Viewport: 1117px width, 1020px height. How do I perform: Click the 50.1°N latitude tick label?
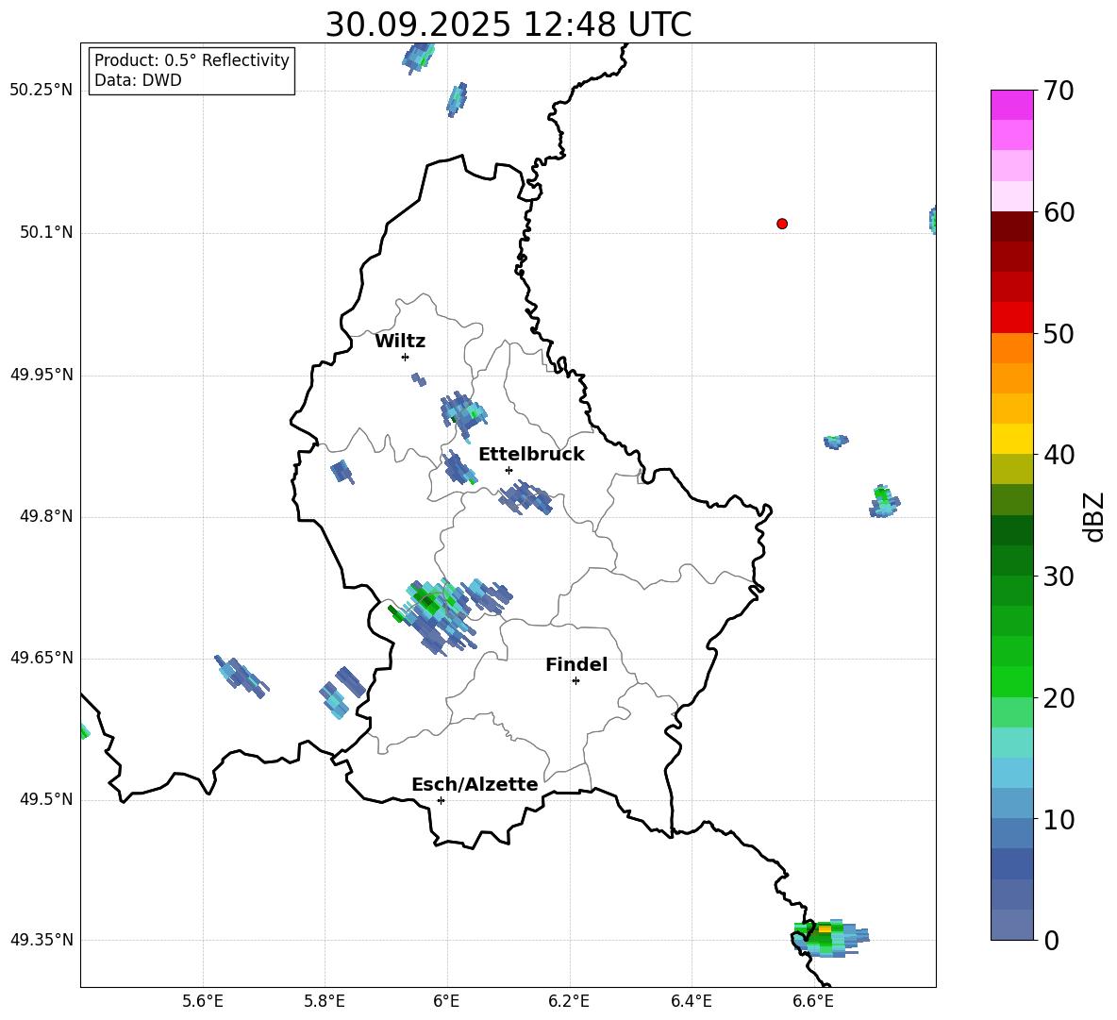tap(45, 233)
